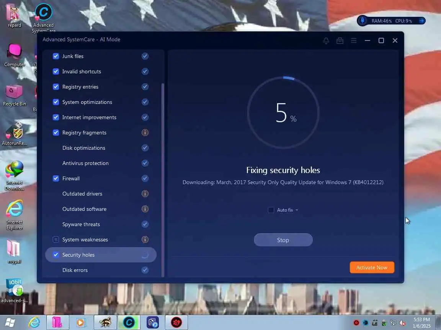Open the Windows Start button

[x=10, y=323]
